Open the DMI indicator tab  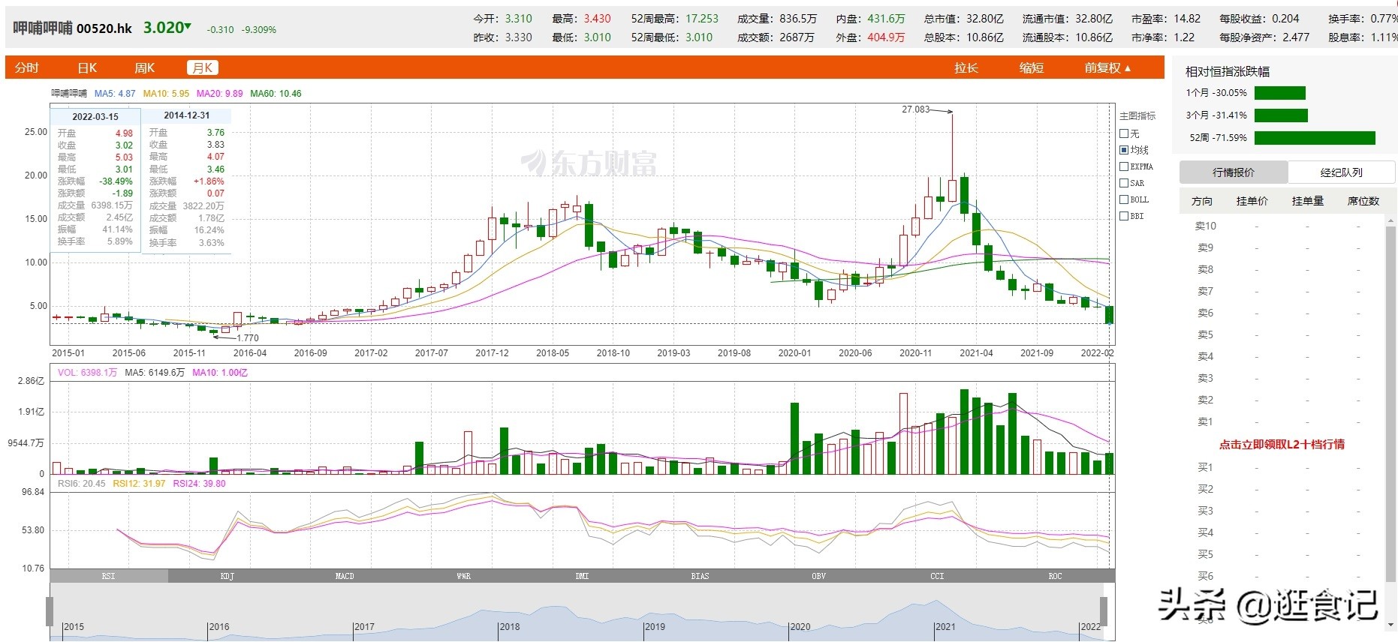582,576
